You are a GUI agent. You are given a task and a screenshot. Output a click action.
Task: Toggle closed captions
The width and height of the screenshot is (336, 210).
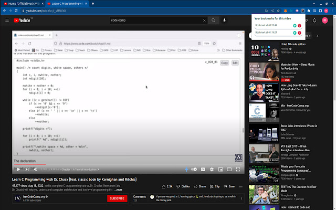(x=203, y=170)
